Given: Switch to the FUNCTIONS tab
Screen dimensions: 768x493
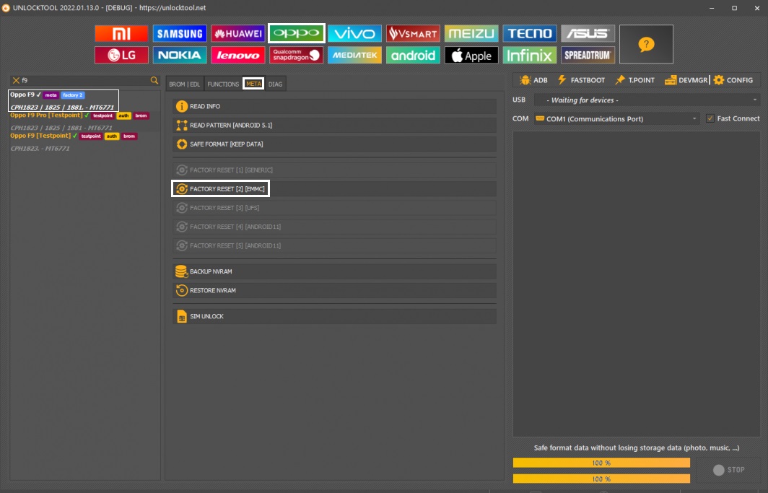Looking at the screenshot, I should click(x=223, y=84).
